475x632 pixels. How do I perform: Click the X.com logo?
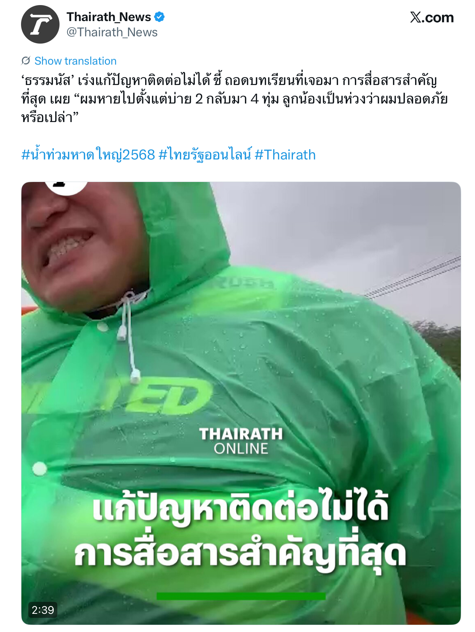[x=432, y=17]
